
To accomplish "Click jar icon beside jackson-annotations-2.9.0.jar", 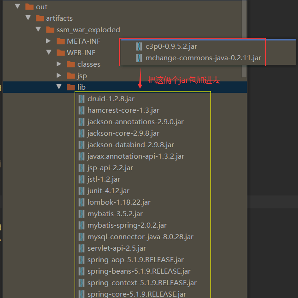I will pyautogui.click(x=82, y=122).
